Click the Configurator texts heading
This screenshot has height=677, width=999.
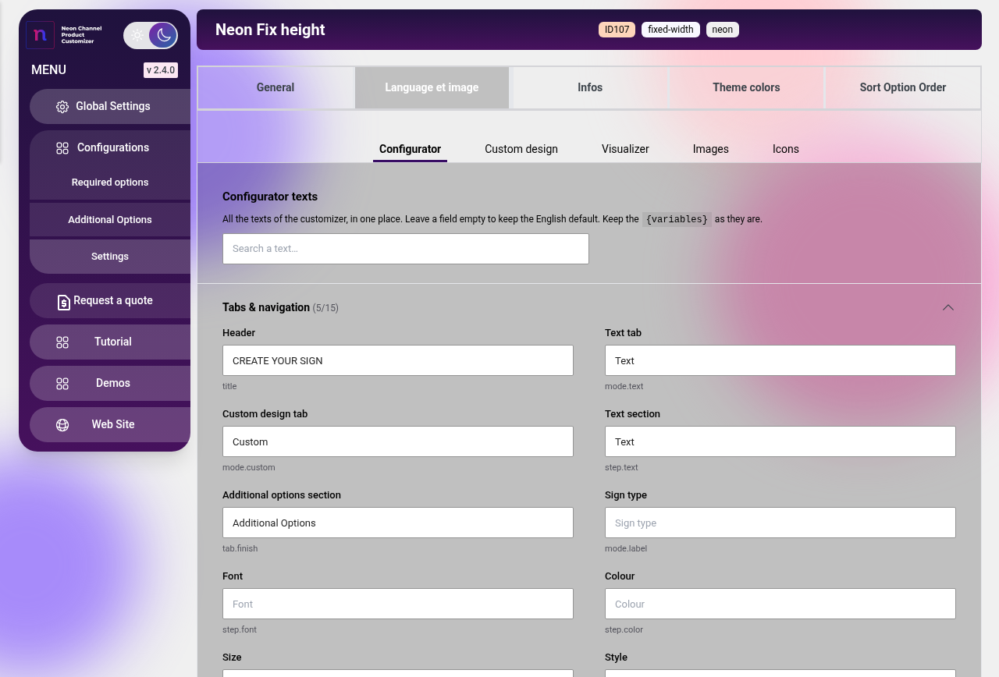click(270, 197)
